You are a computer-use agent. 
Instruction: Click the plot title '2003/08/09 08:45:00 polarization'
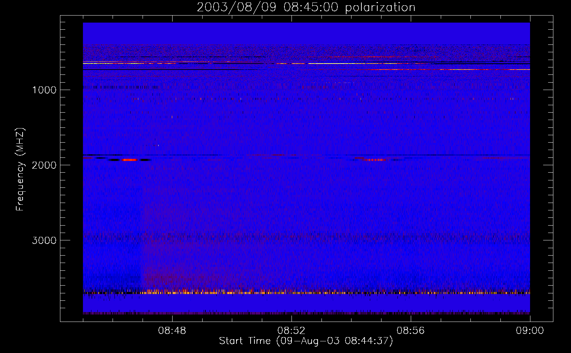[306, 7]
